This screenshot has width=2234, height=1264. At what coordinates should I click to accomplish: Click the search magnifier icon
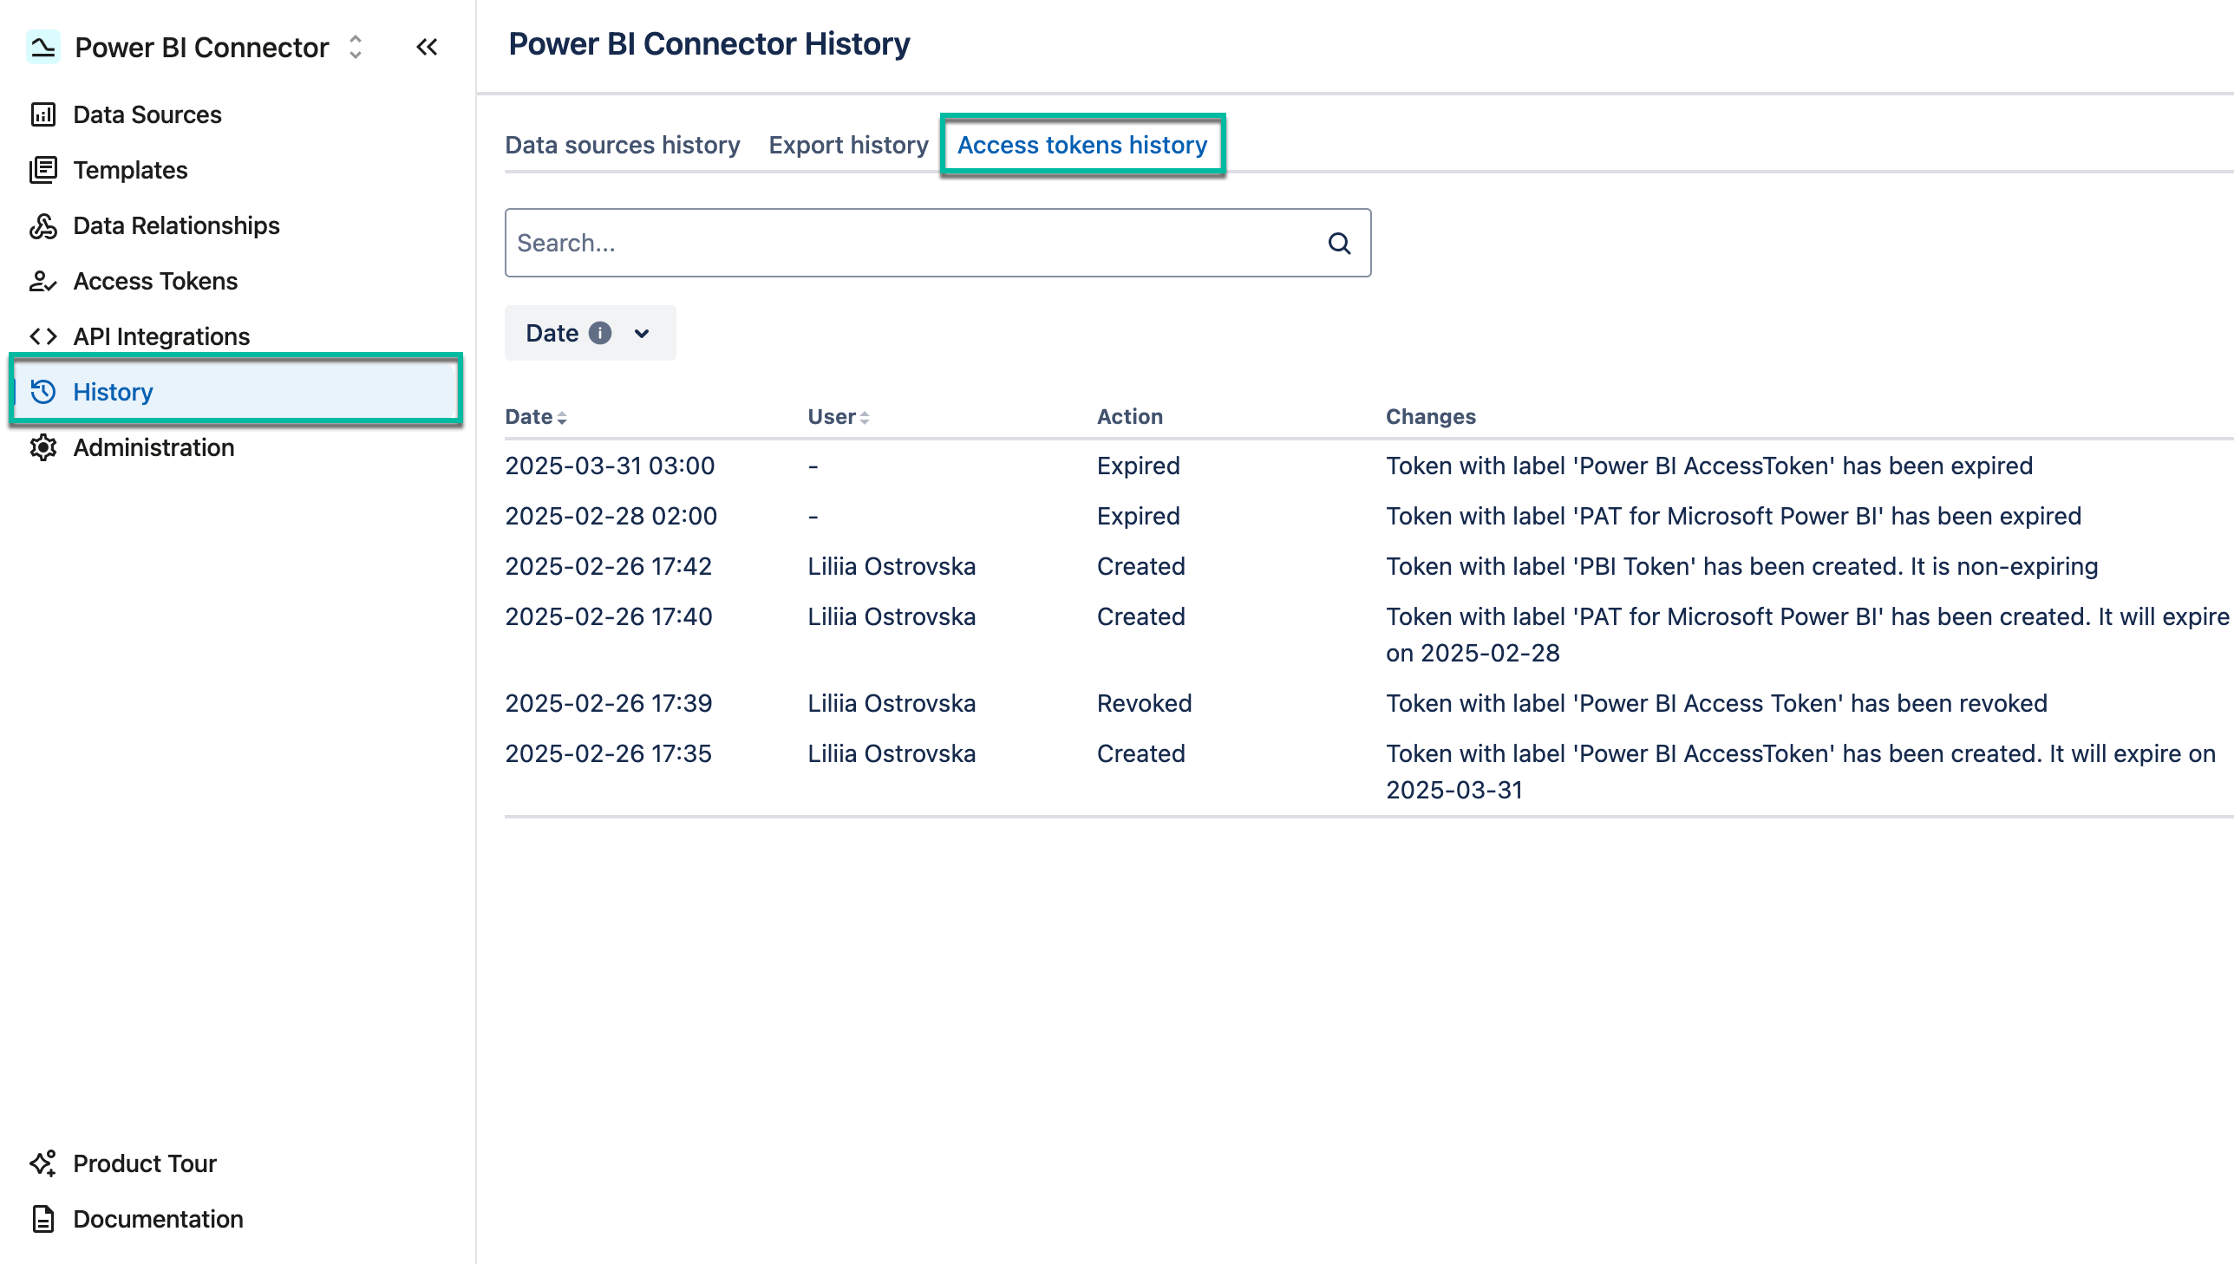click(x=1339, y=243)
